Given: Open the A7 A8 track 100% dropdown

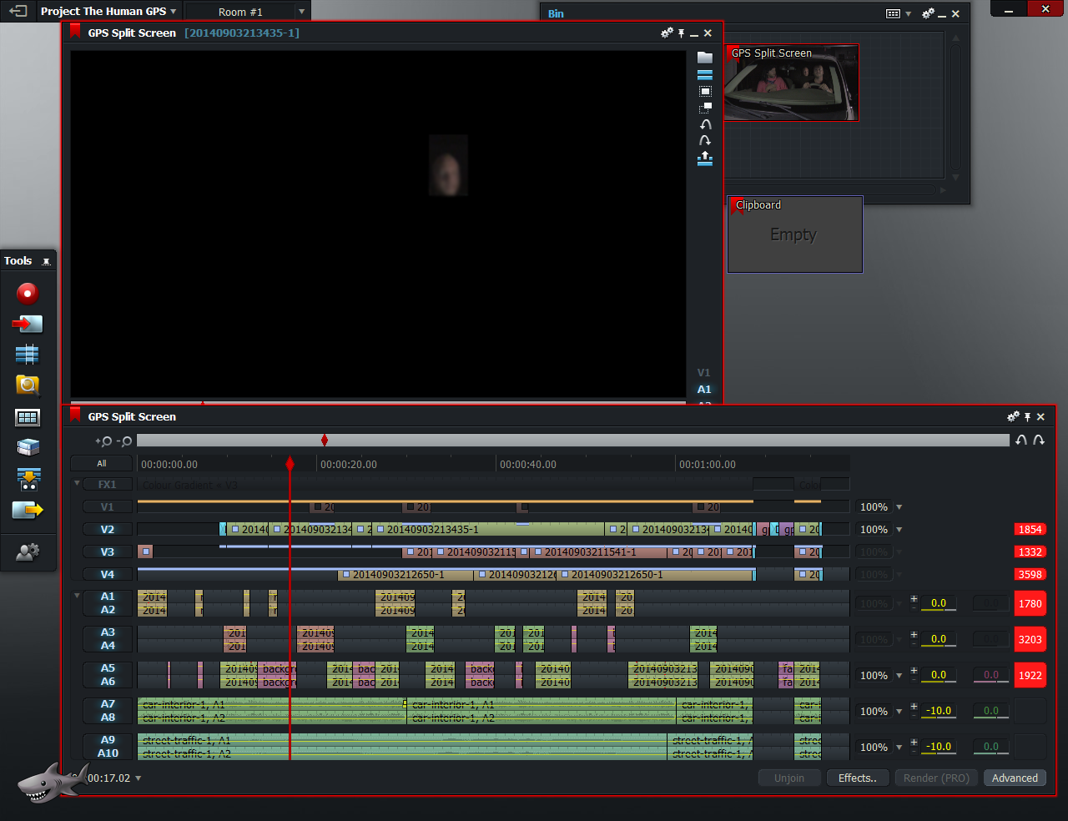Looking at the screenshot, I should [899, 712].
